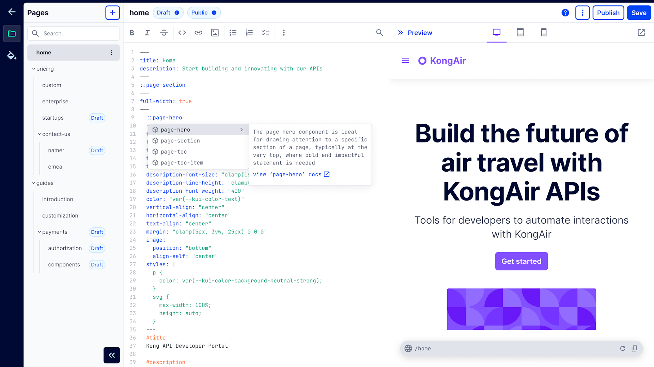Switch preview to mobile view

pos(544,32)
